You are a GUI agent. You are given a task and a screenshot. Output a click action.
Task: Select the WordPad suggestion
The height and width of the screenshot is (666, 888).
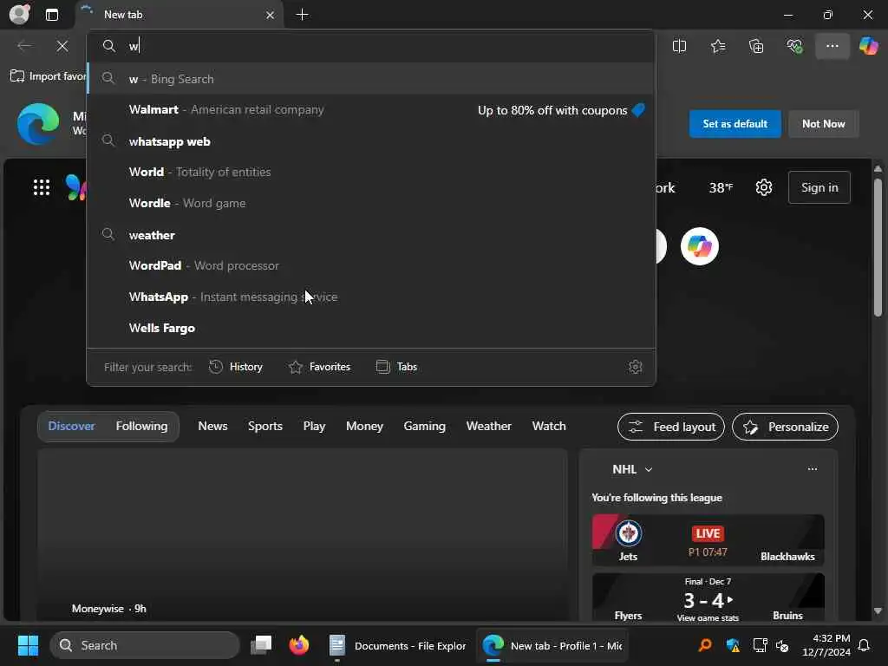click(x=371, y=265)
